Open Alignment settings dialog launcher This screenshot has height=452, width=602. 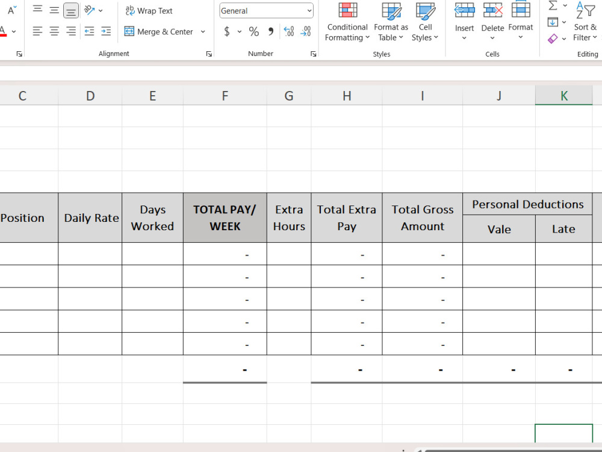209,54
